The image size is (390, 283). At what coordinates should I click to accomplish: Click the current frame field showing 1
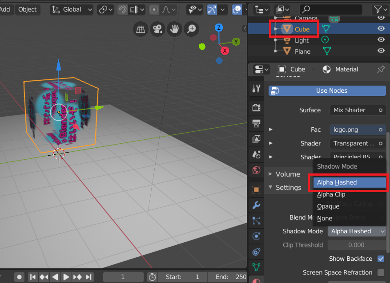tap(123, 277)
